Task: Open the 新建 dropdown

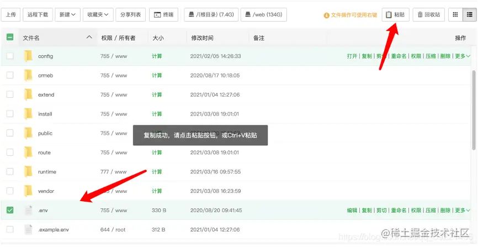Action: click(x=67, y=15)
